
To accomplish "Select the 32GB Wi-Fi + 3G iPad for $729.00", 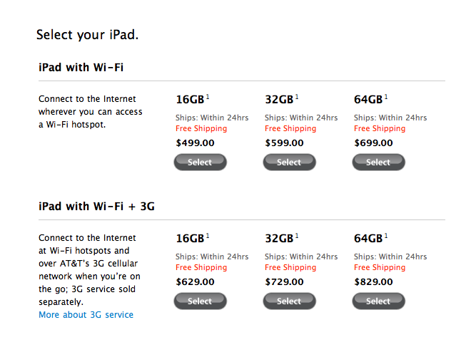I will [289, 301].
